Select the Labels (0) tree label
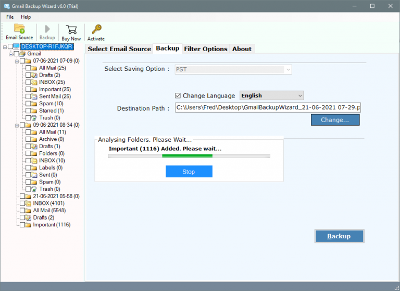The height and width of the screenshot is (291, 400). coord(51,168)
